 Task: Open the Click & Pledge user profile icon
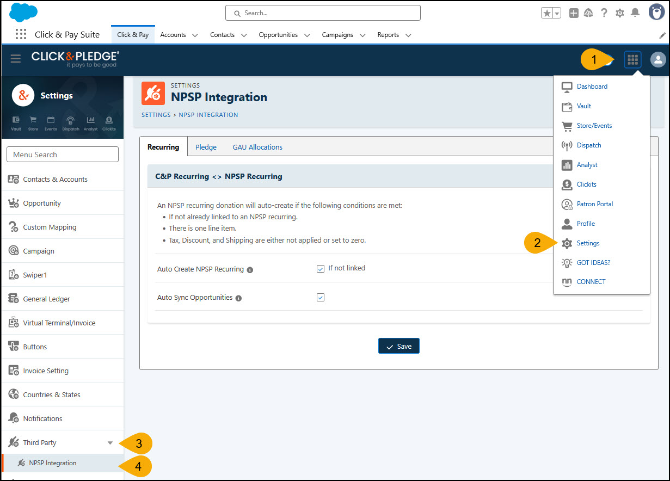click(658, 60)
